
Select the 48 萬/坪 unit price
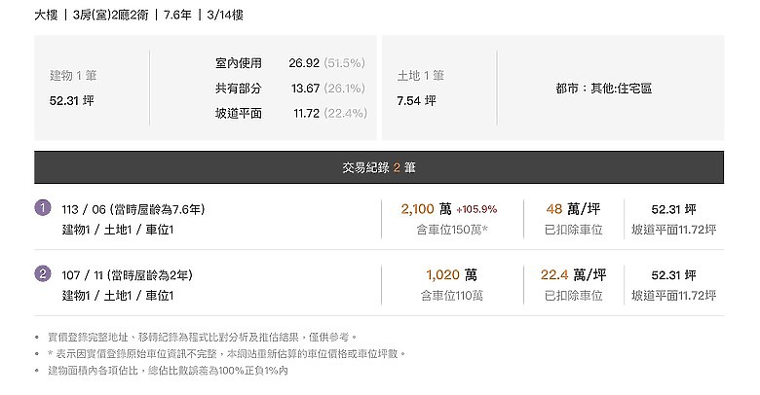[573, 209]
